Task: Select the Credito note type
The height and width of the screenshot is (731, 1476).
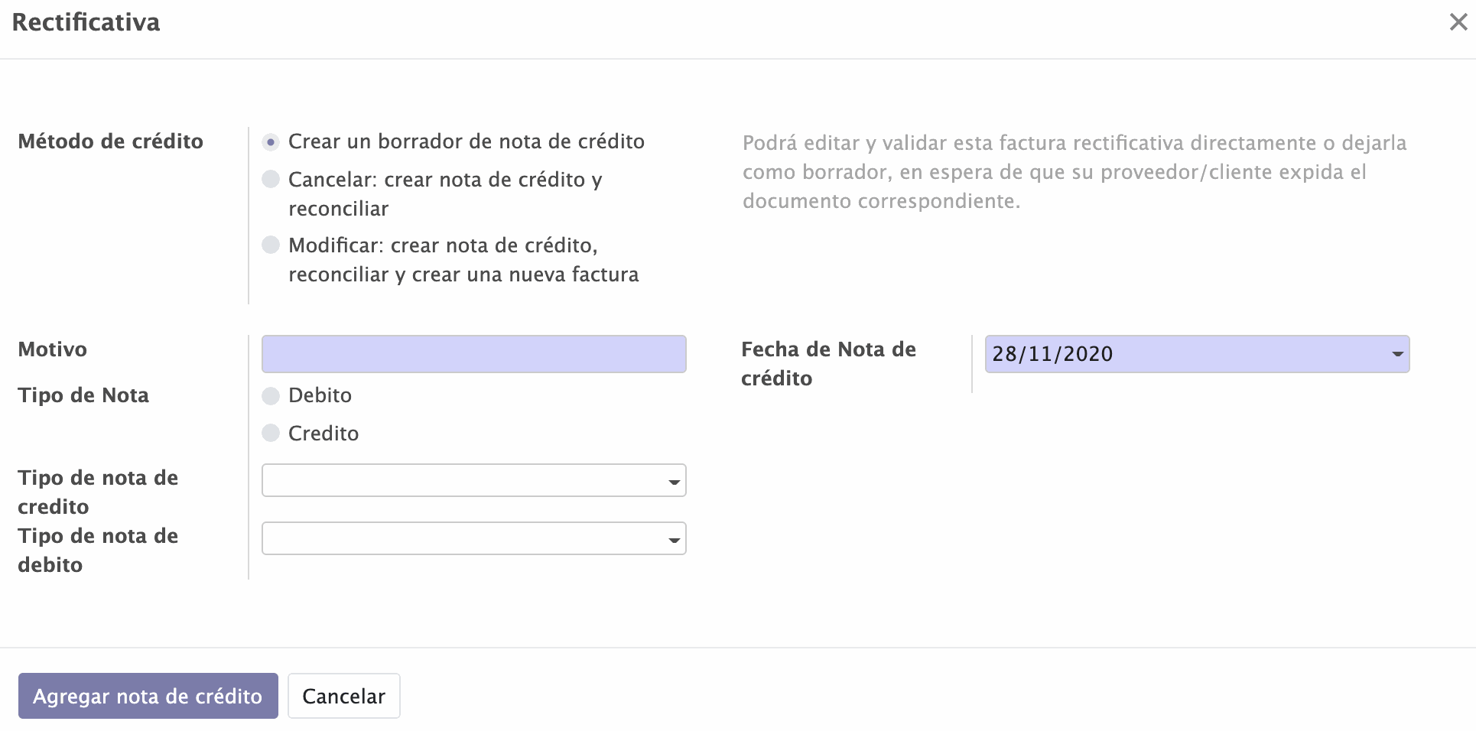Action: pyautogui.click(x=271, y=434)
